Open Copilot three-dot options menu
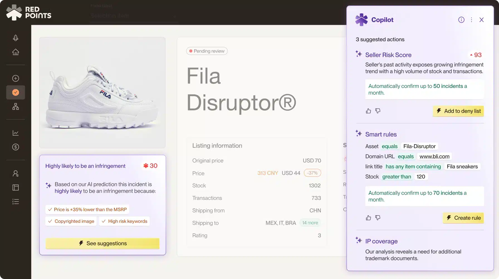This screenshot has height=279, width=499. pyautogui.click(x=471, y=20)
